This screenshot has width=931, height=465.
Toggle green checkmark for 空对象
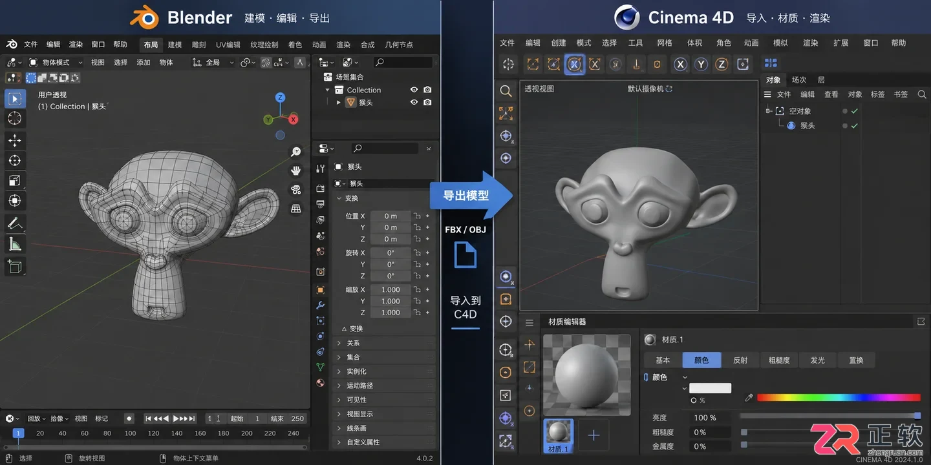[854, 111]
